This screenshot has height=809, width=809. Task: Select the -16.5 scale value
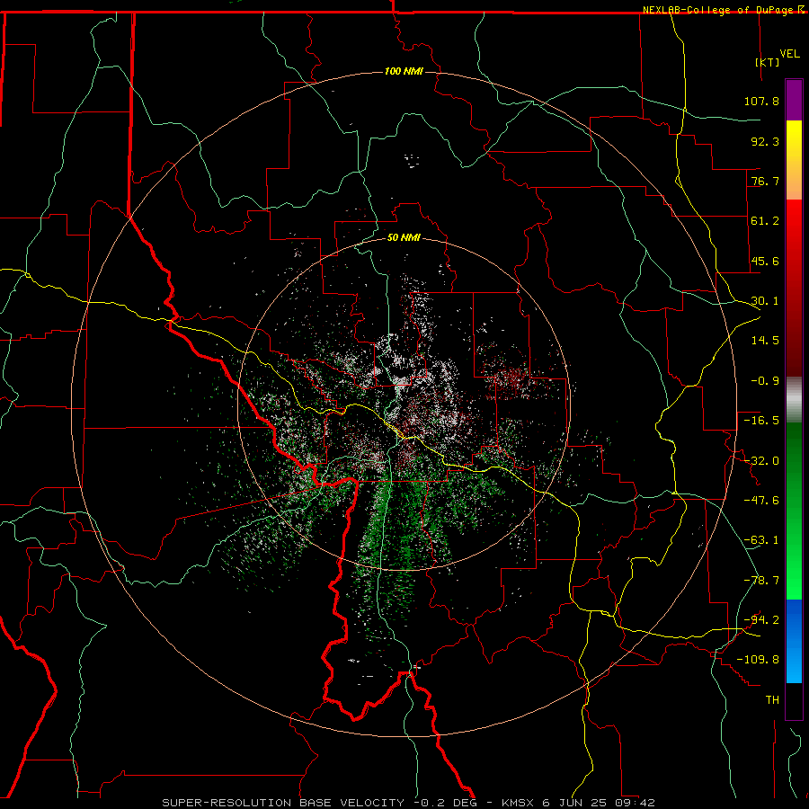pyautogui.click(x=761, y=421)
